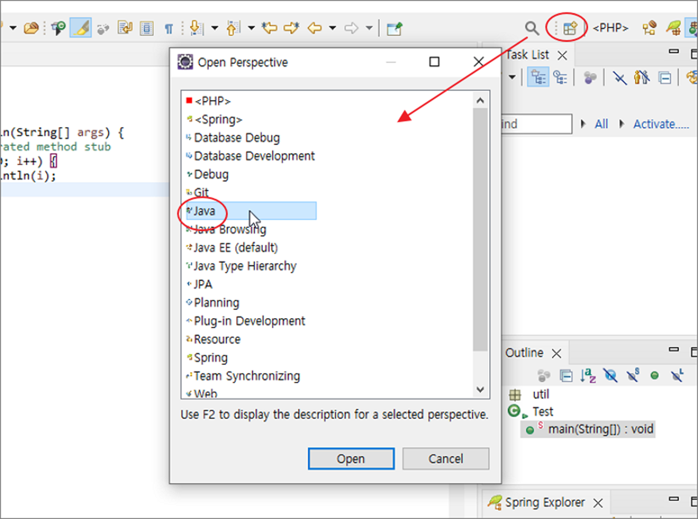
Task: Select Planning perspective in list
Action: (x=217, y=303)
